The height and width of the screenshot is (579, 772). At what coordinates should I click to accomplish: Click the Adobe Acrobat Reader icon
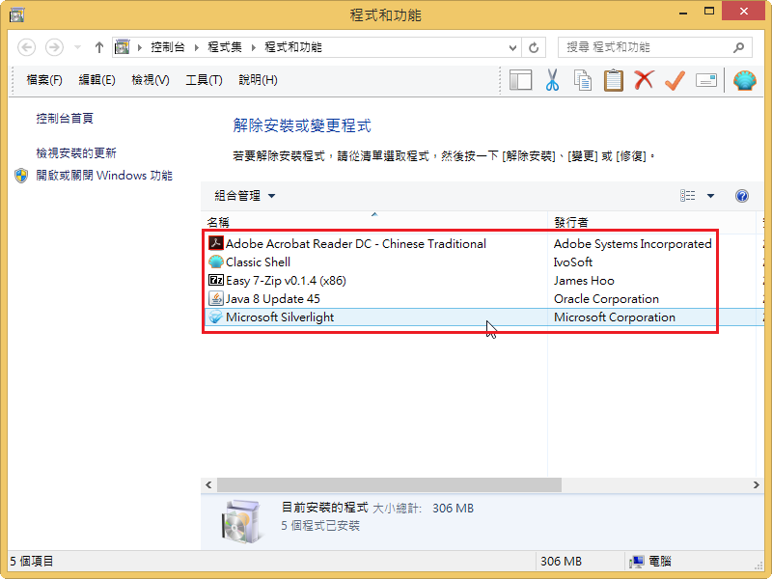click(x=215, y=243)
